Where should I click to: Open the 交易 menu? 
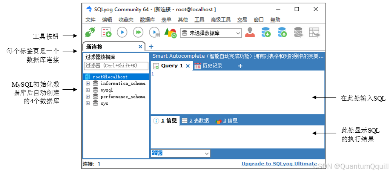tap(242, 20)
